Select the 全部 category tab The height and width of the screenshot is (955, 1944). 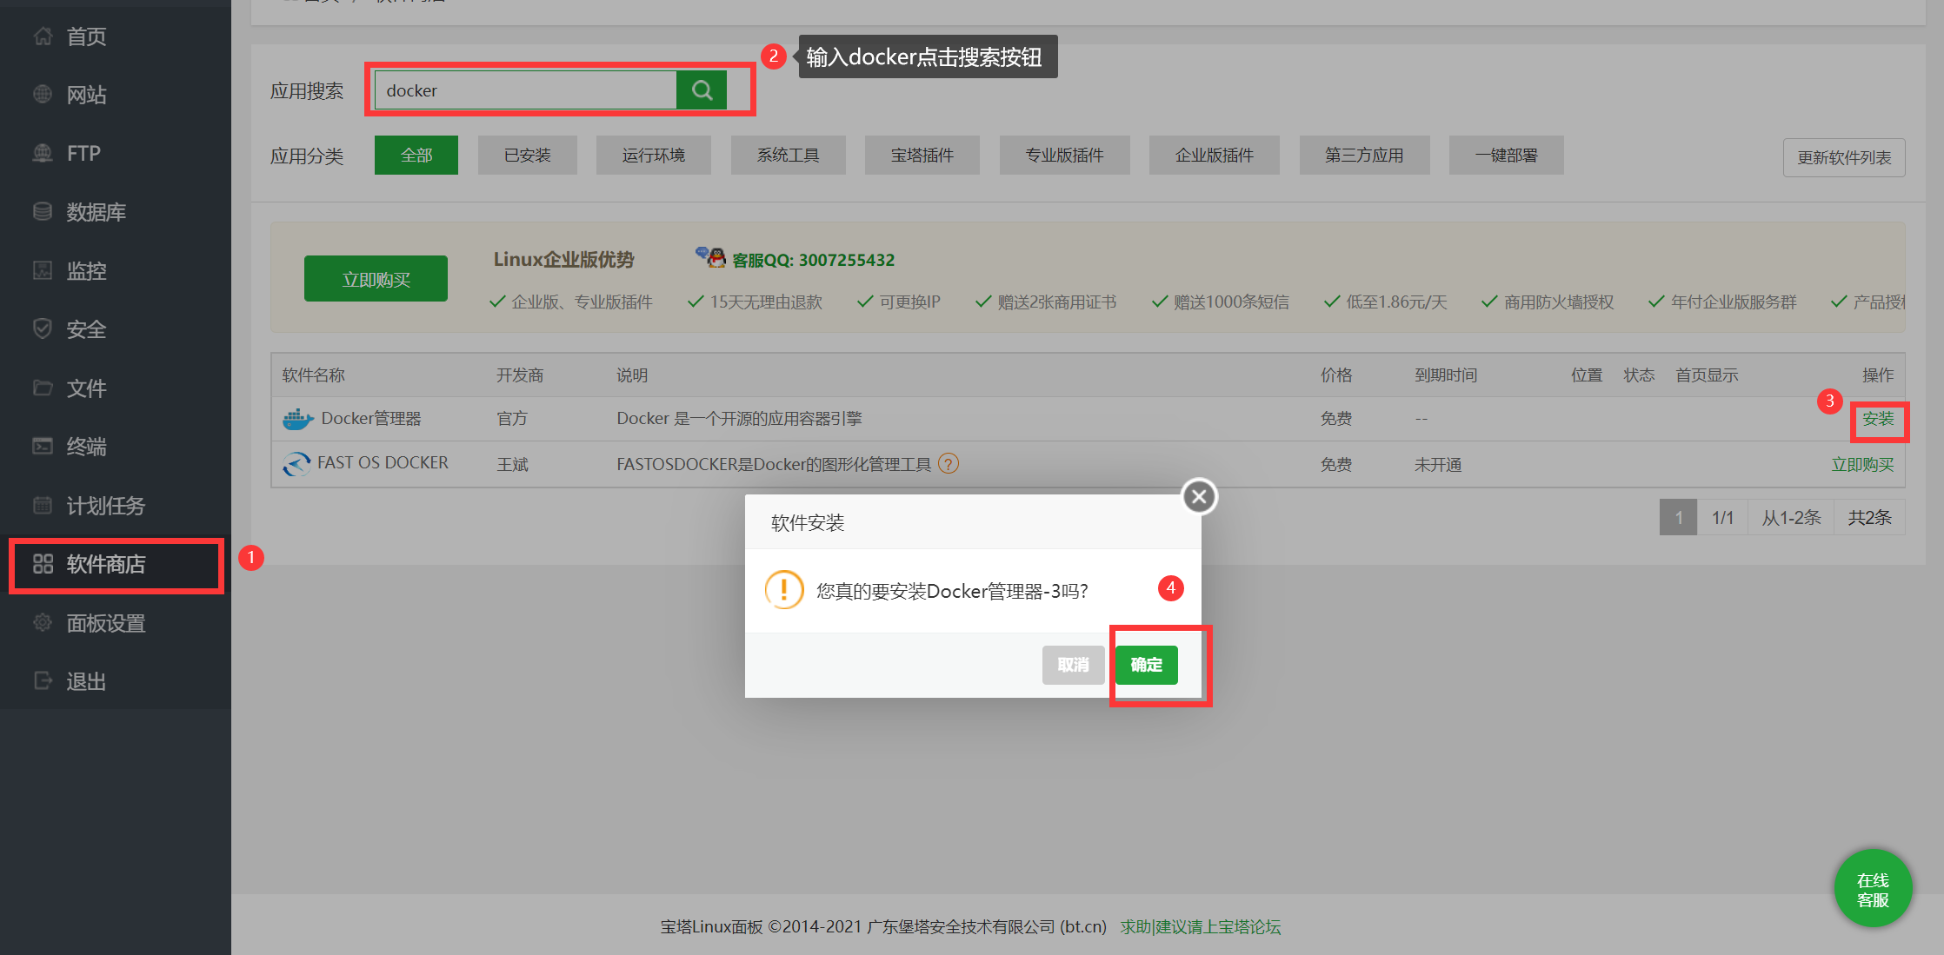(416, 156)
